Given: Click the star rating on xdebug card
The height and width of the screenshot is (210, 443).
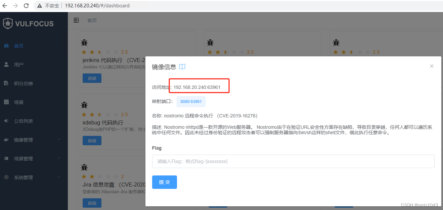Looking at the screenshot, I should point(100,114).
